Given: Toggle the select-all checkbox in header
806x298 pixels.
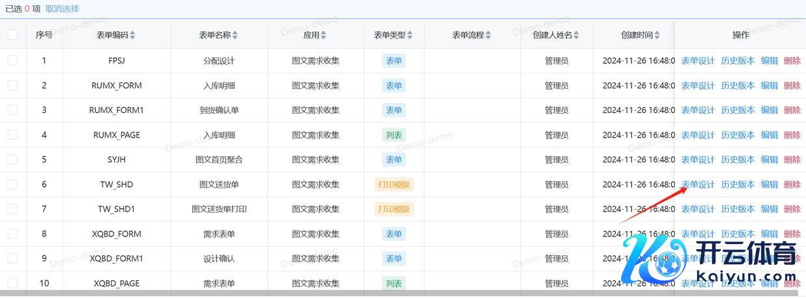Looking at the screenshot, I should pyautogui.click(x=13, y=35).
